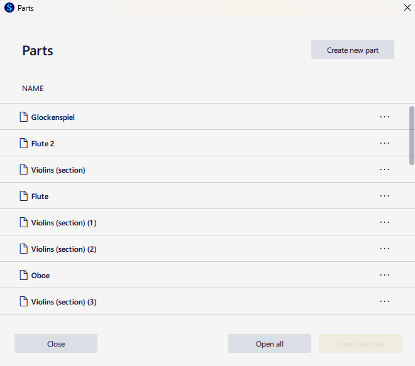The height and width of the screenshot is (366, 415).
Task: Open three-dot menu for Glockenspiel
Action: click(384, 117)
